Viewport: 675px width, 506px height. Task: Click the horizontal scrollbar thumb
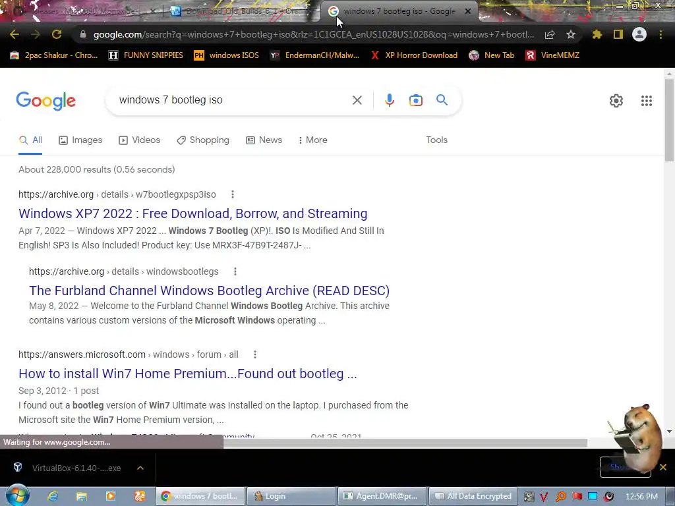pos(405,443)
